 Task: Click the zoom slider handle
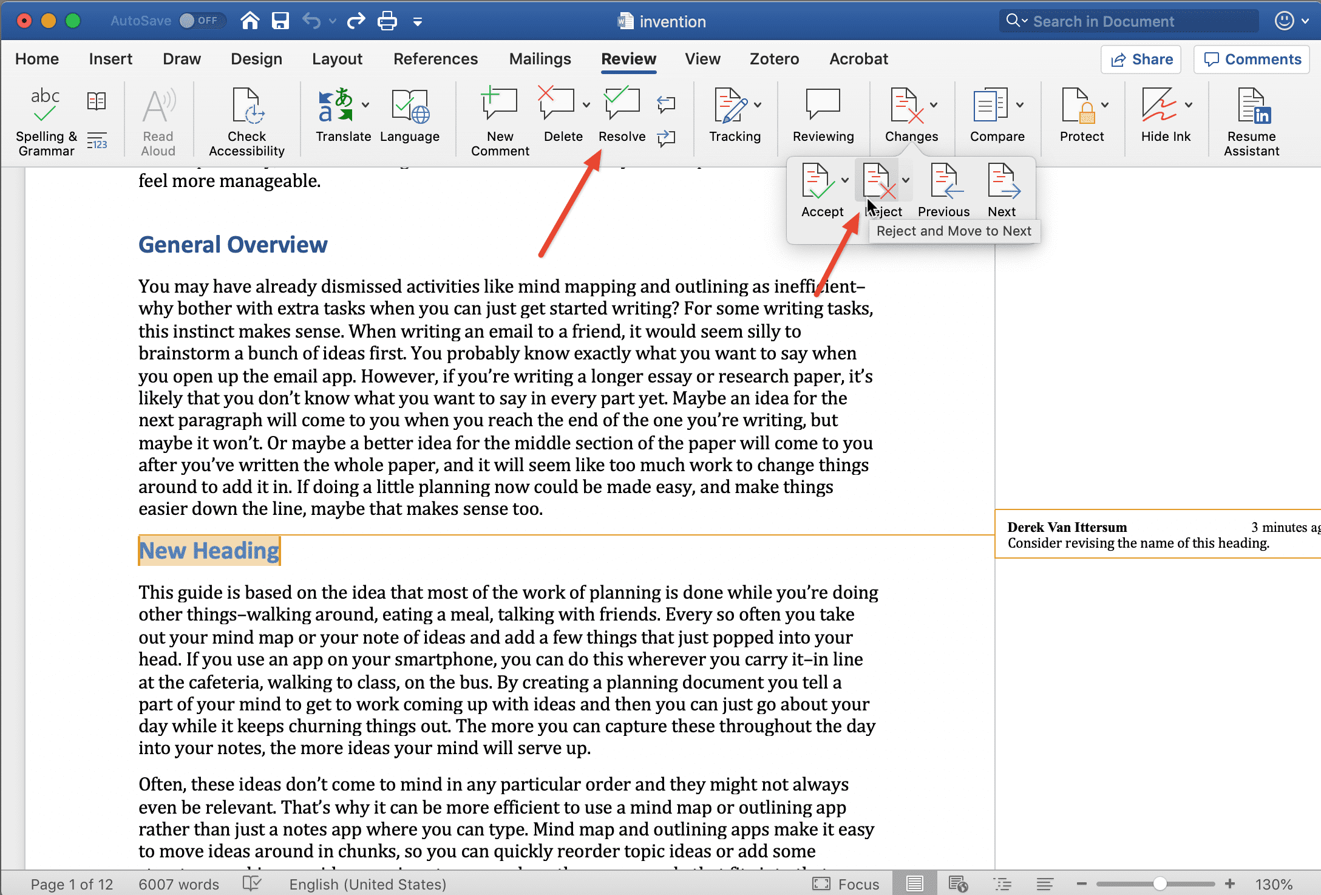[x=1160, y=883]
